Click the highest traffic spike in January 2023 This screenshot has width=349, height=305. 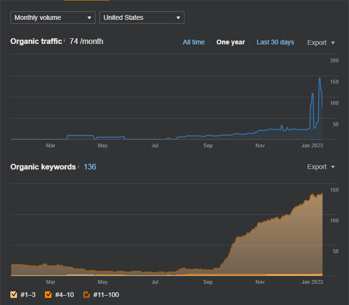(x=320, y=78)
